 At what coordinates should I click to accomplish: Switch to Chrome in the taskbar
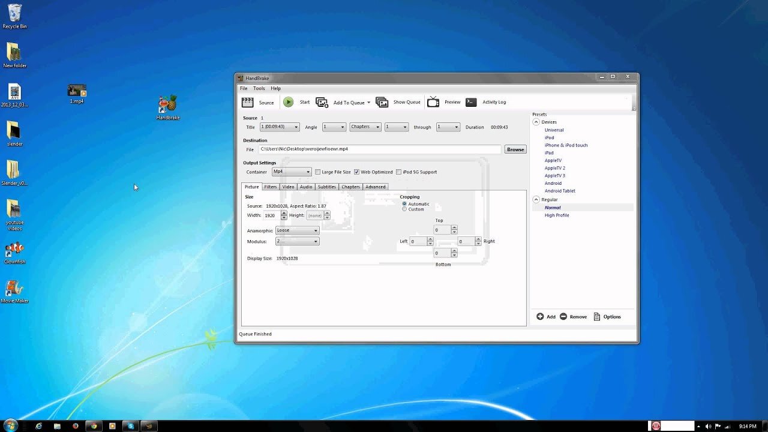click(94, 426)
